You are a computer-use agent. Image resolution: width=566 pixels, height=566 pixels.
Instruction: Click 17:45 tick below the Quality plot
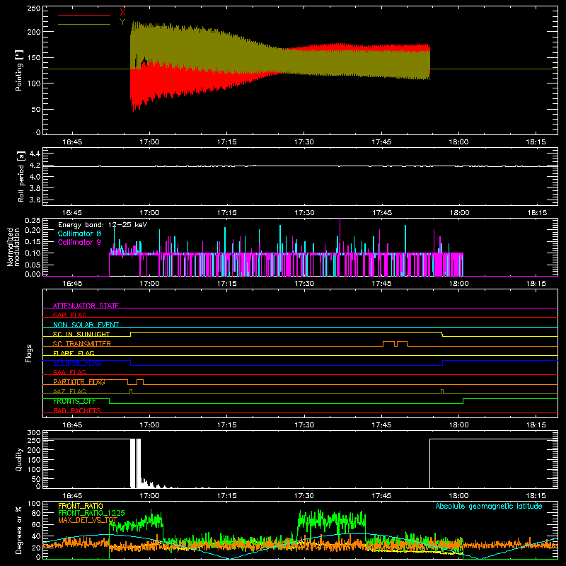click(381, 496)
